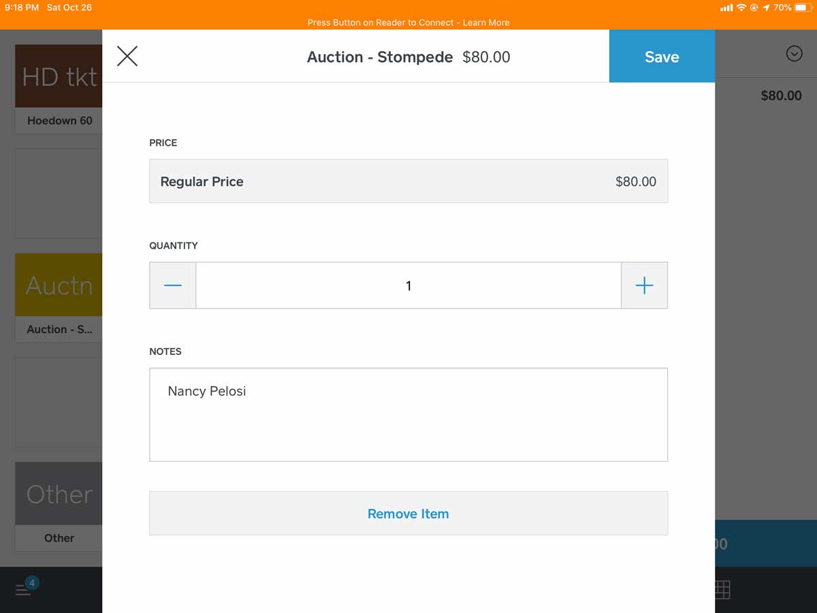Select the Hoedown 60 item label
Image resolution: width=817 pixels, height=613 pixels.
tap(60, 121)
